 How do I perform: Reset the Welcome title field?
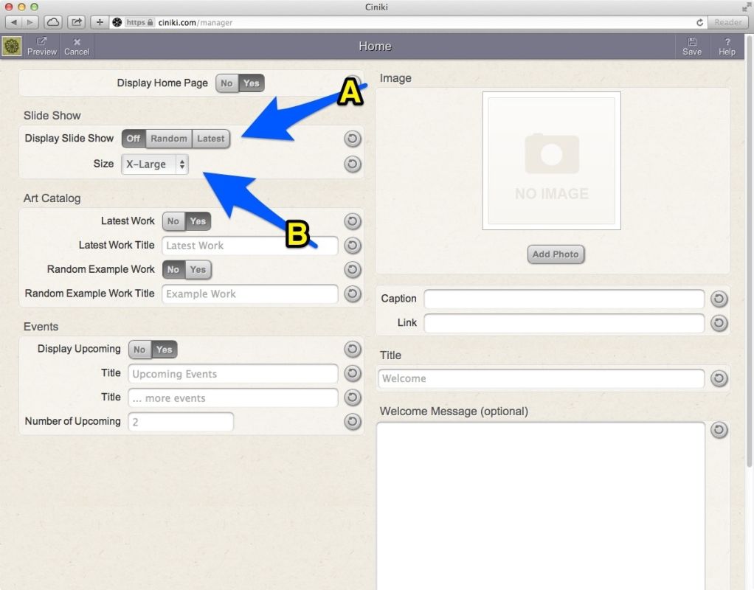click(x=719, y=378)
